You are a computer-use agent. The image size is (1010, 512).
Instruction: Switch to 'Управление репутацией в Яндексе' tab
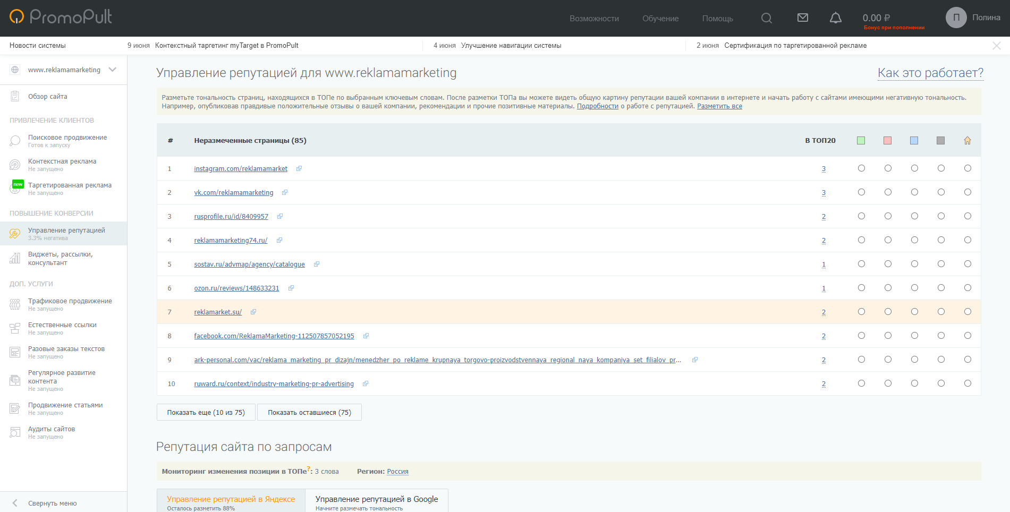(x=231, y=500)
